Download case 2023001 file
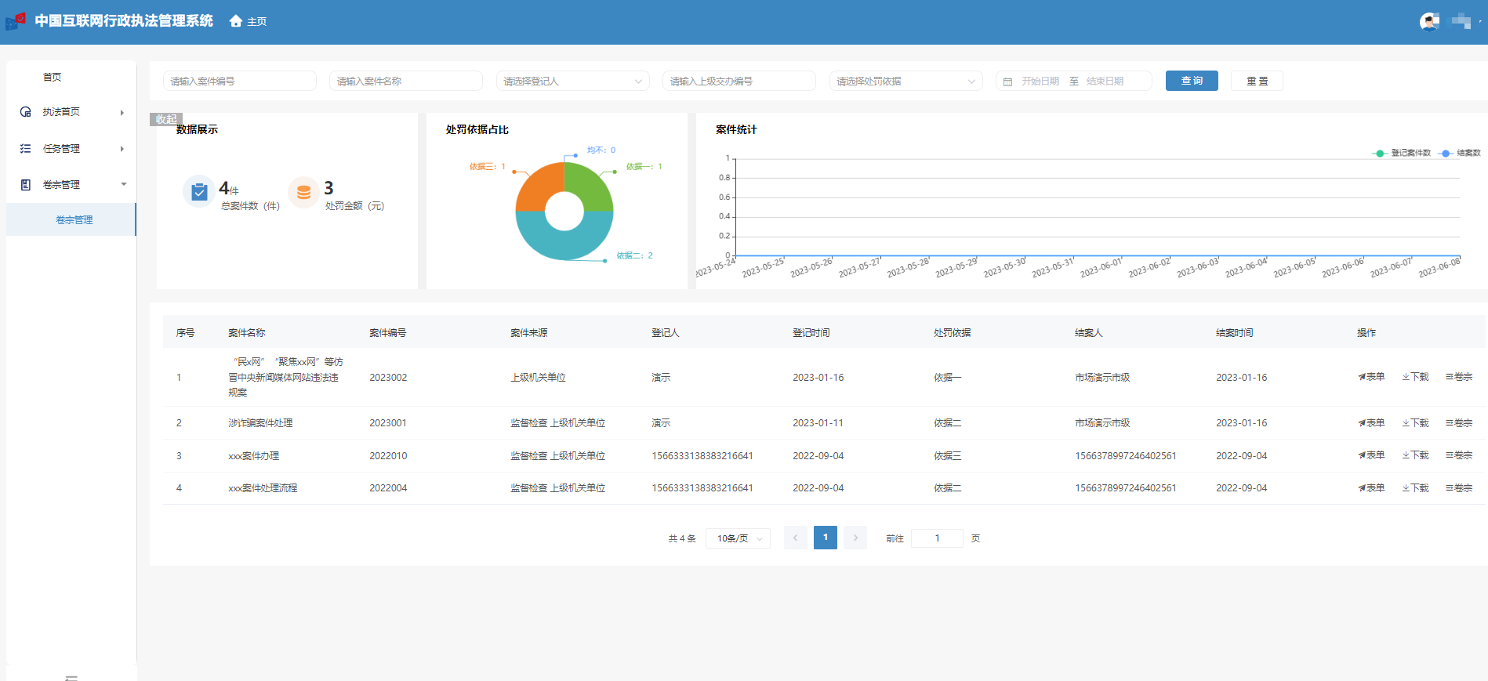1488x681 pixels. [x=1415, y=423]
